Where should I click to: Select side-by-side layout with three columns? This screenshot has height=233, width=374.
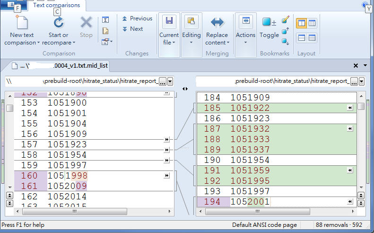click(312, 23)
